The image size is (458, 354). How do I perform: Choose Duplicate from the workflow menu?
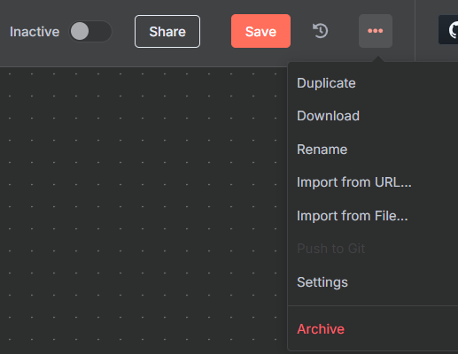(326, 83)
